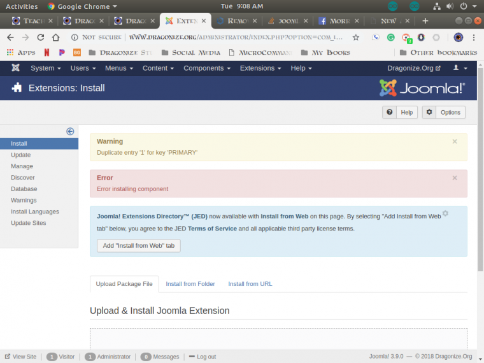Open the Terms of Service link
The image size is (484, 363).
(212, 229)
